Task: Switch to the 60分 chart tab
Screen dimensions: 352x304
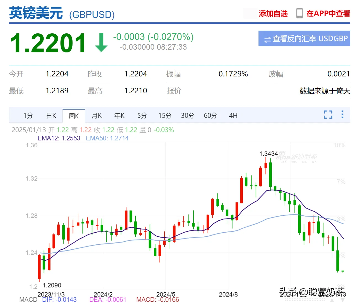Action: (210, 116)
